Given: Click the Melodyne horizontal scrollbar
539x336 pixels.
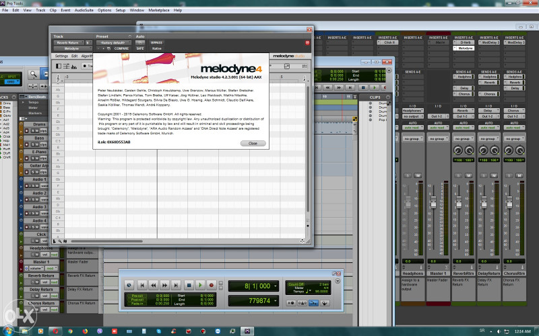Looking at the screenshot, I should pos(107,241).
